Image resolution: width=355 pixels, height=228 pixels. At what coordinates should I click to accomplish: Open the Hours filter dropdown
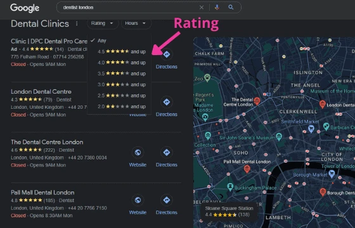[x=136, y=23]
